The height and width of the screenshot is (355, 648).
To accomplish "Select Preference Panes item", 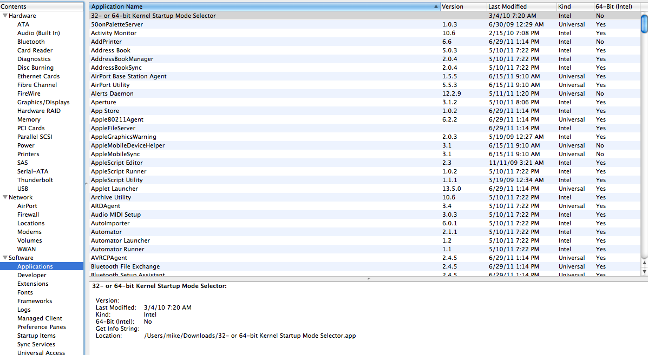I will [42, 327].
